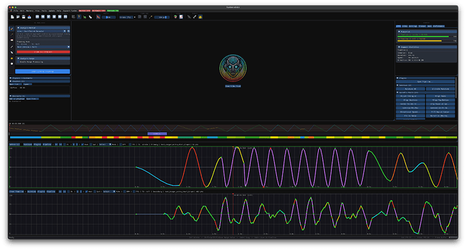466x249 pixels.
Task: Open the View menu
Action: point(37,11)
